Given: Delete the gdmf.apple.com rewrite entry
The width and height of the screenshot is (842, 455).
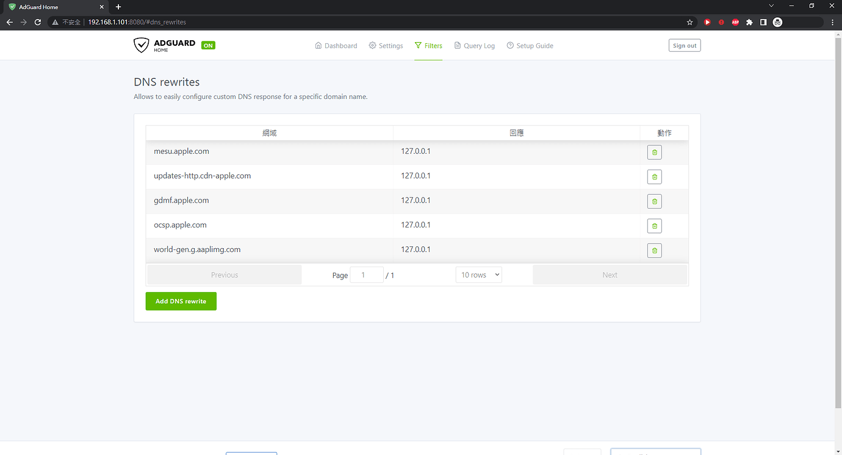Looking at the screenshot, I should tap(654, 201).
